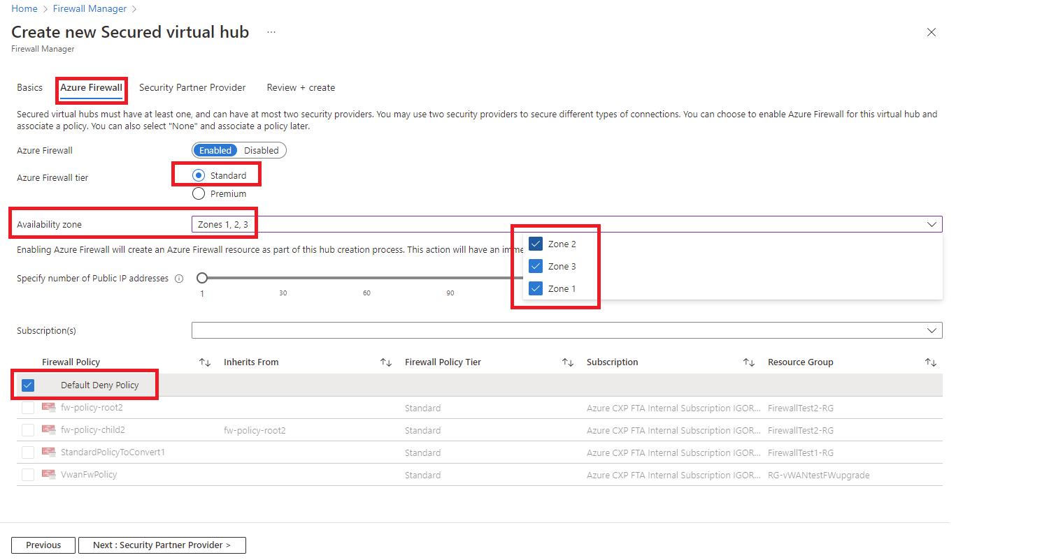Select the Standard firewall tier

coord(199,176)
